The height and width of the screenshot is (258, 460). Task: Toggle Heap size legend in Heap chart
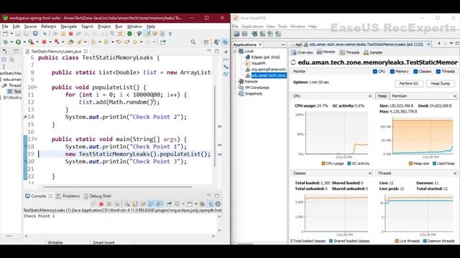click(418, 163)
